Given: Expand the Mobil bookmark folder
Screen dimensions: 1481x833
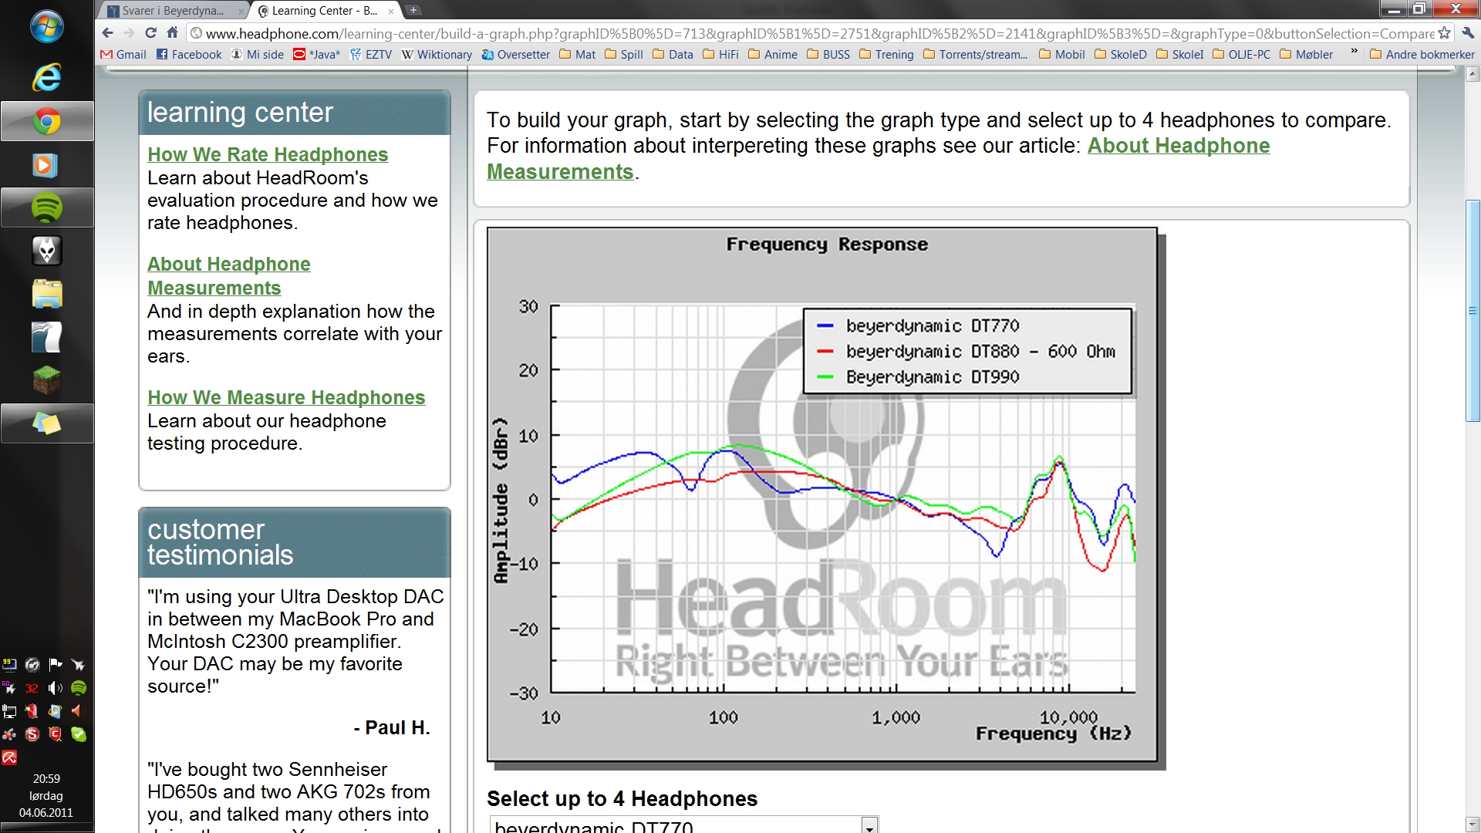Looking at the screenshot, I should [1061, 55].
